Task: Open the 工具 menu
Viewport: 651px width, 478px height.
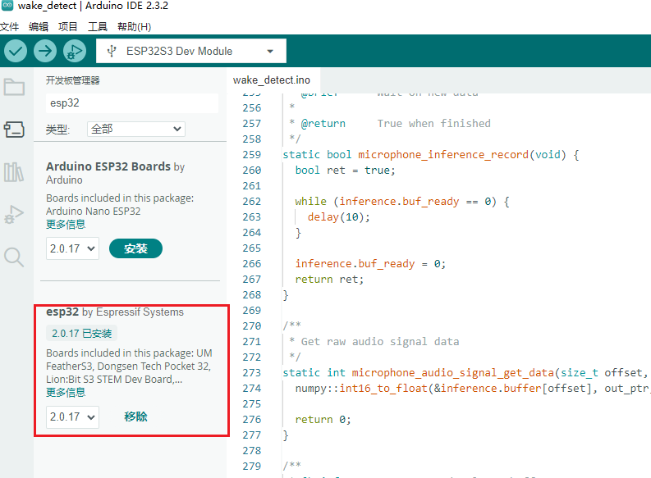Action: click(x=98, y=27)
